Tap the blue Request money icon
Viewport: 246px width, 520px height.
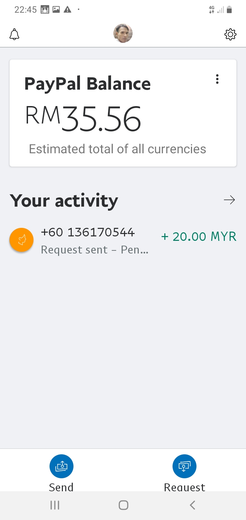[x=184, y=466]
